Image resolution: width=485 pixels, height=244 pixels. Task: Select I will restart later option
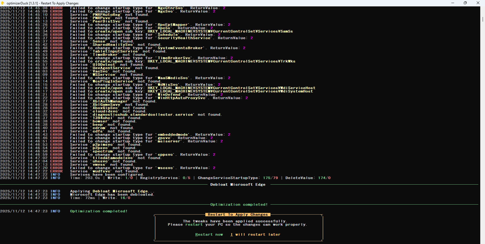[x=255, y=235]
